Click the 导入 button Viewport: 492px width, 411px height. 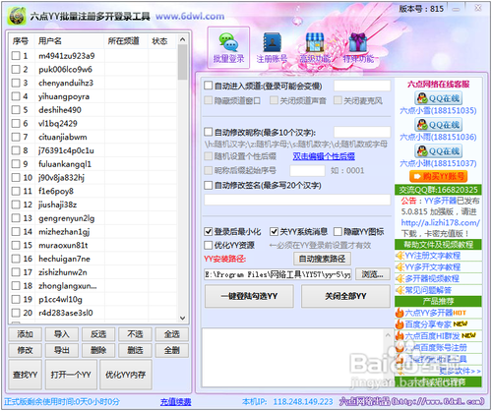62,334
